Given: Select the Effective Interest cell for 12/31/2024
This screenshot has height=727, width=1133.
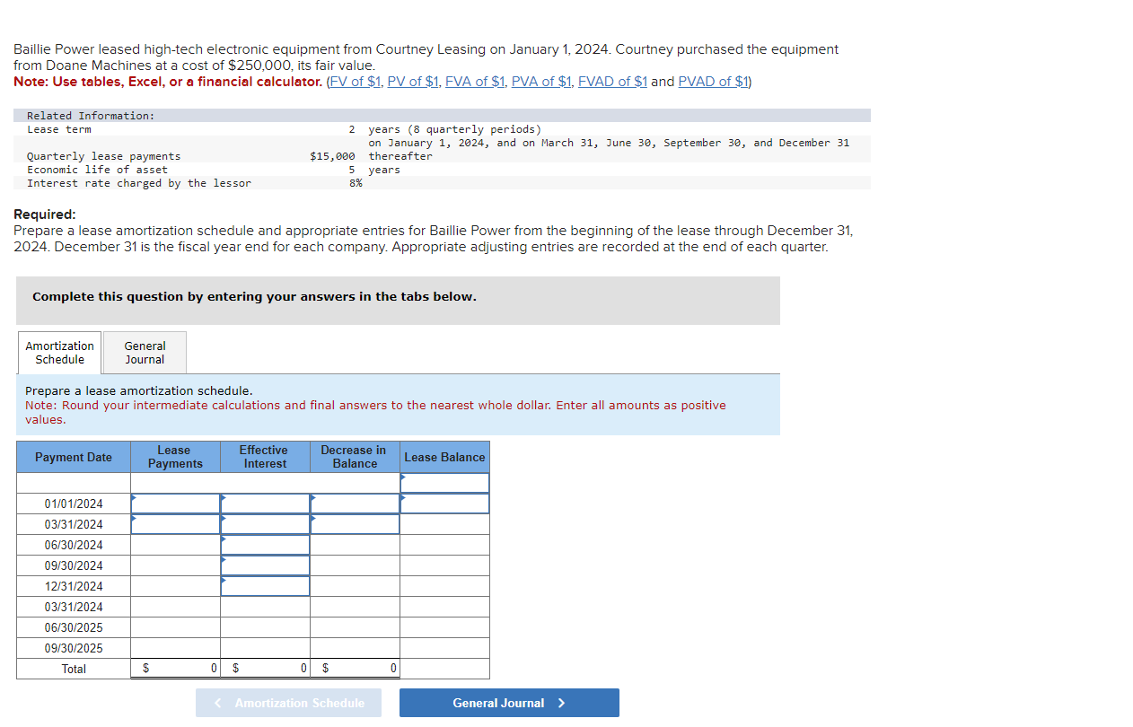Looking at the screenshot, I should click(x=264, y=586).
